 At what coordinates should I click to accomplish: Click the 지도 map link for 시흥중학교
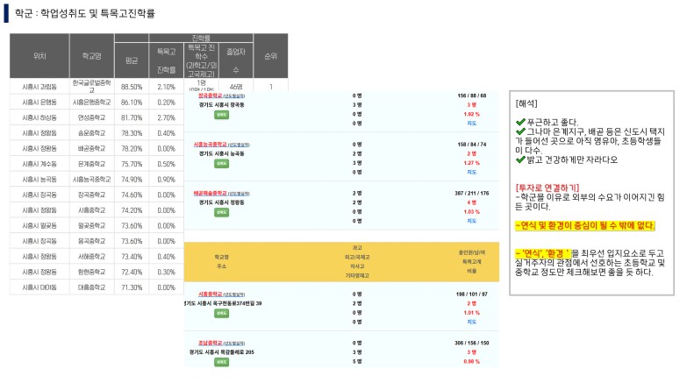click(472, 322)
